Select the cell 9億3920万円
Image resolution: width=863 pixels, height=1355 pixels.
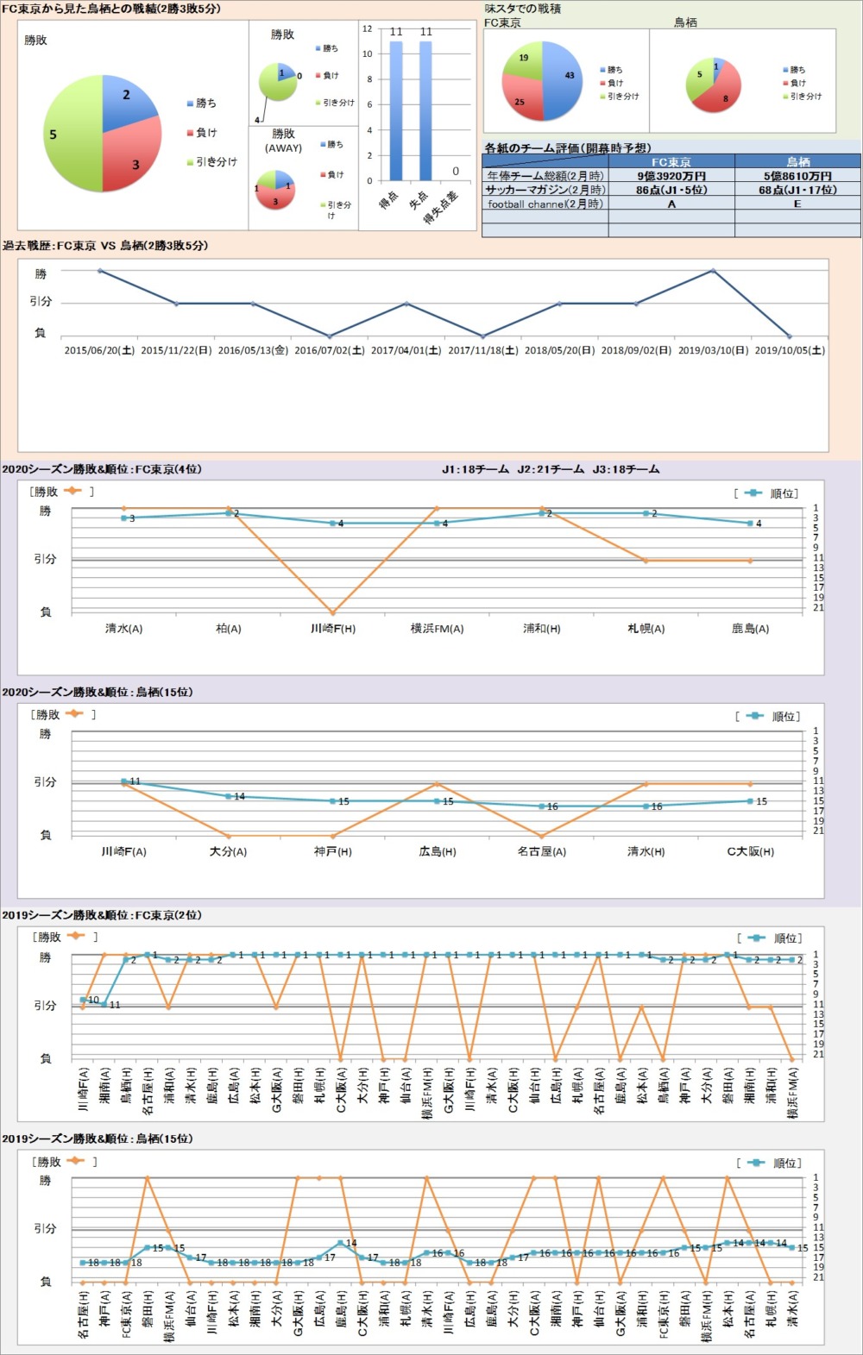click(x=671, y=175)
